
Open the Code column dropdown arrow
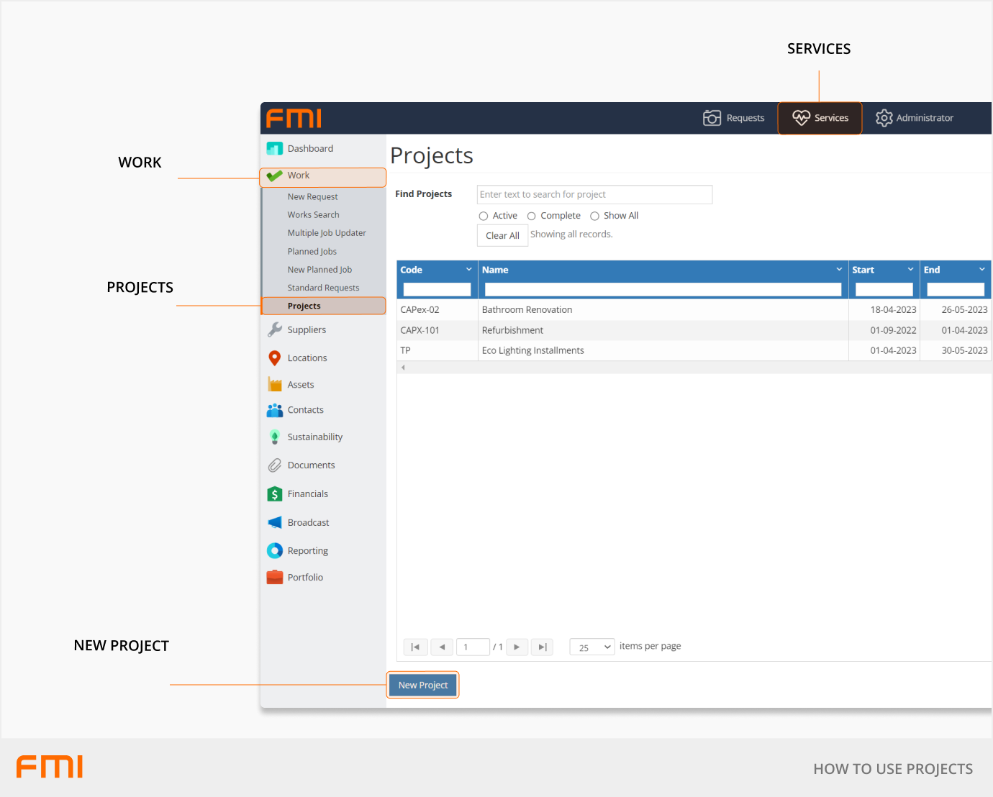click(x=469, y=270)
